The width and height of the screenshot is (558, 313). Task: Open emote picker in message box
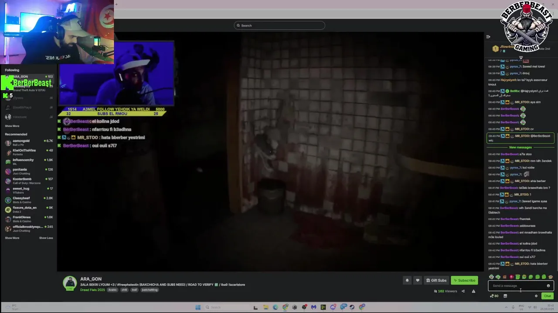(548, 286)
